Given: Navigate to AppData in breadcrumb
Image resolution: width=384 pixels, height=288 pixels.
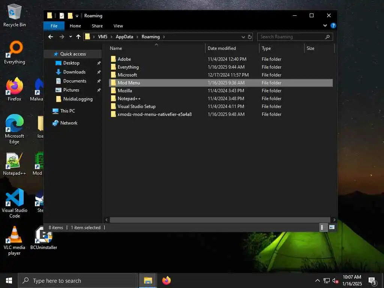Looking at the screenshot, I should point(124,37).
